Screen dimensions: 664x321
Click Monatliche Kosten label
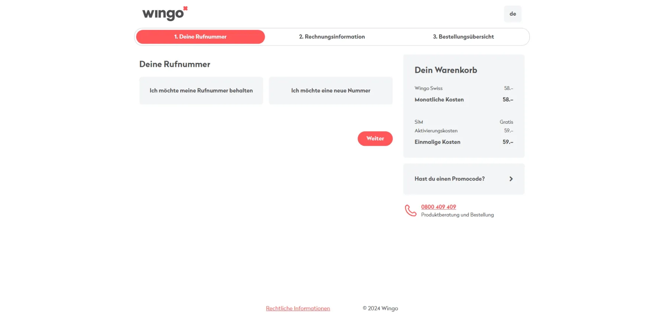439,100
